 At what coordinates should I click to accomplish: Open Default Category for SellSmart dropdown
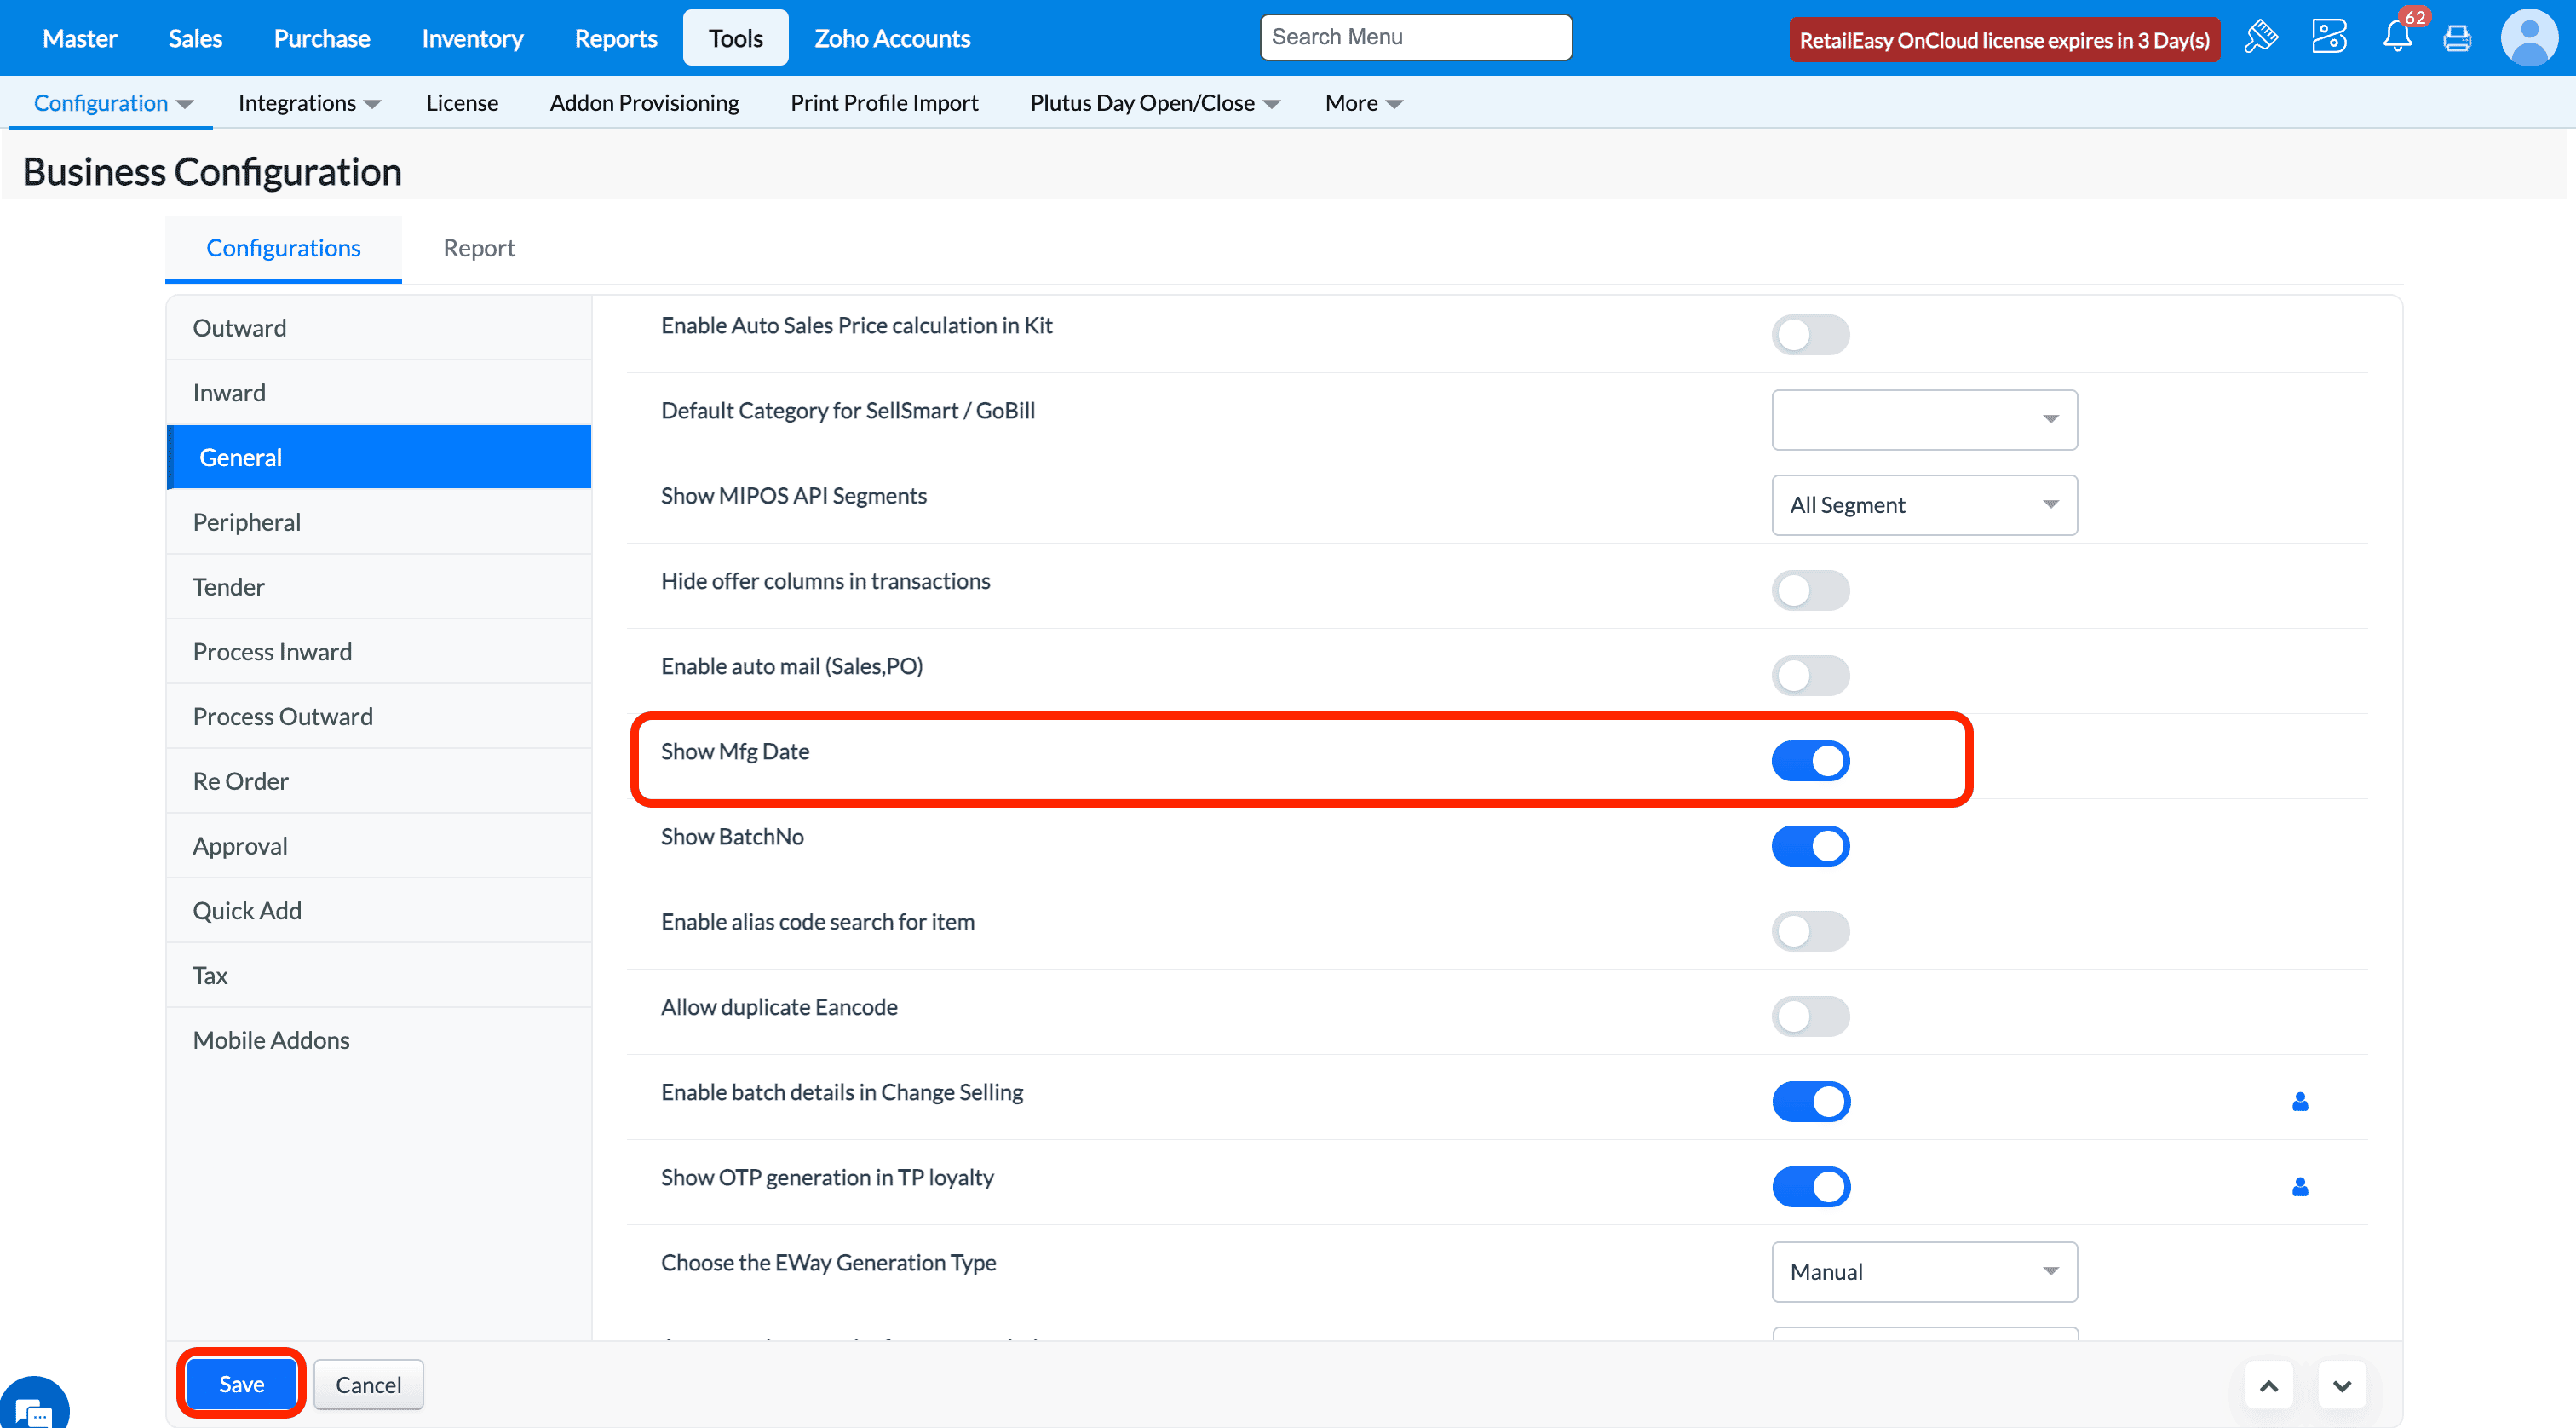[1924, 420]
